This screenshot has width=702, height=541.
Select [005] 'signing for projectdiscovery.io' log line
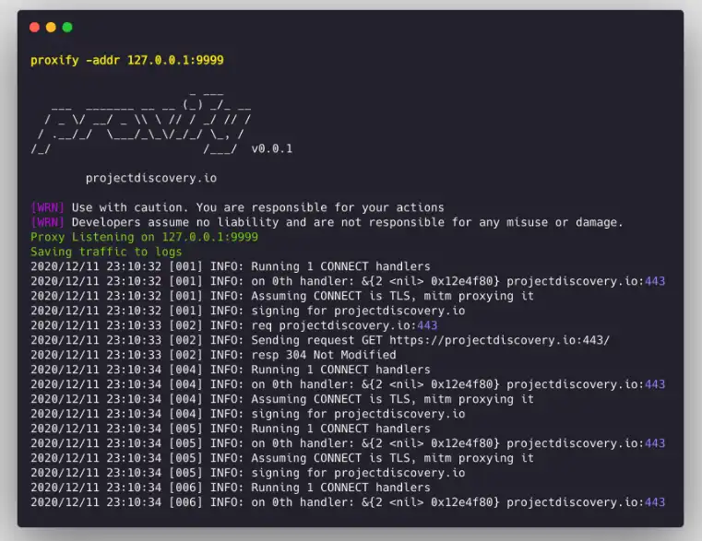click(x=247, y=473)
